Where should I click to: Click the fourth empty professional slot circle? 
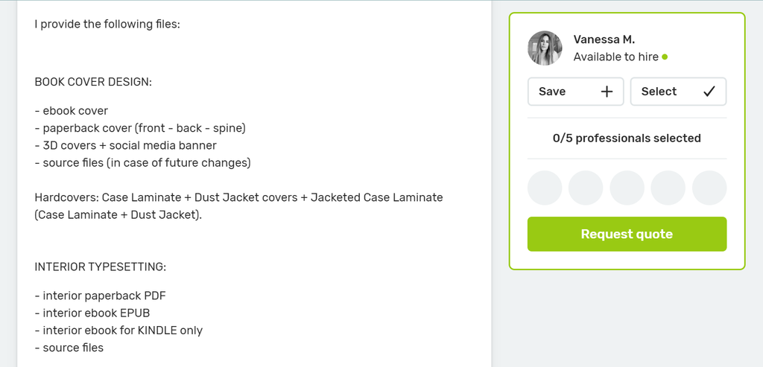click(x=668, y=188)
